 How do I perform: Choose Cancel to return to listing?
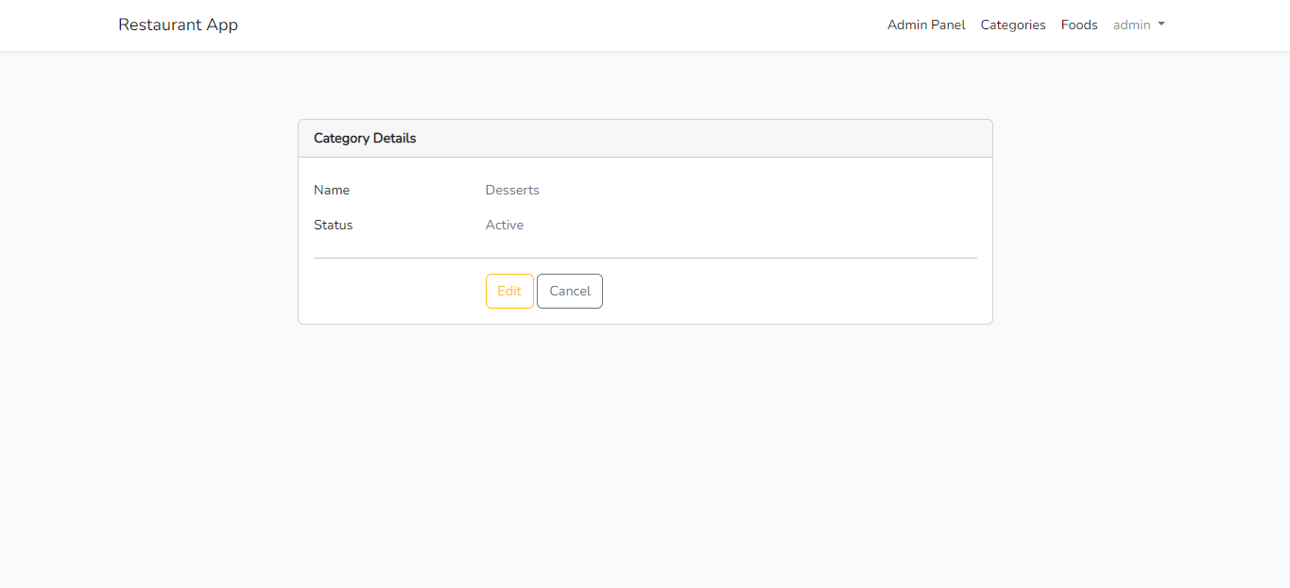pos(569,291)
